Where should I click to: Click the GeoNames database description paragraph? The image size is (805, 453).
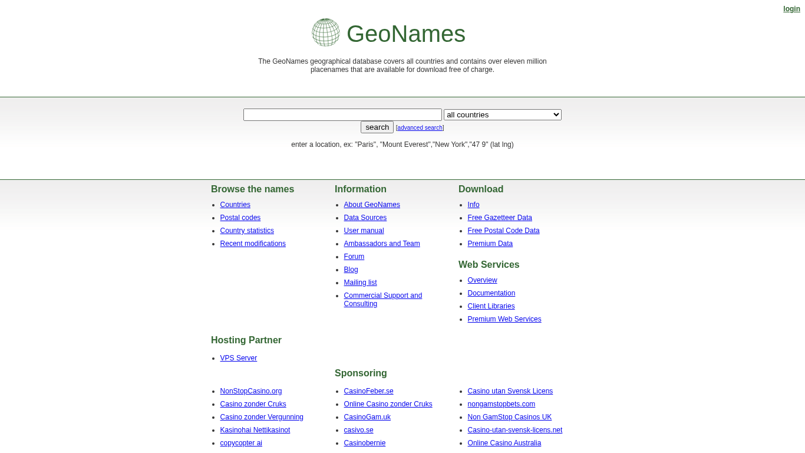coord(402,65)
